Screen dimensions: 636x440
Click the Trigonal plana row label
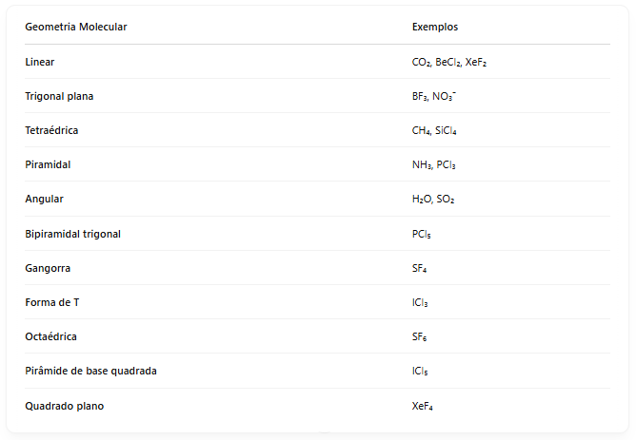pos(59,96)
